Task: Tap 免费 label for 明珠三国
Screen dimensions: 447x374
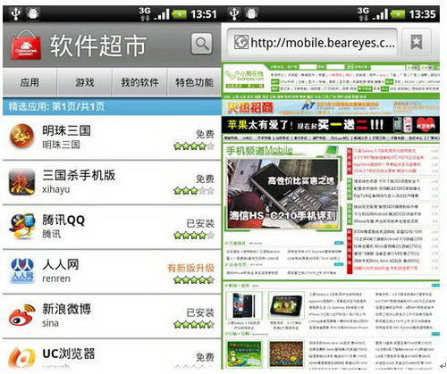Action: point(205,134)
